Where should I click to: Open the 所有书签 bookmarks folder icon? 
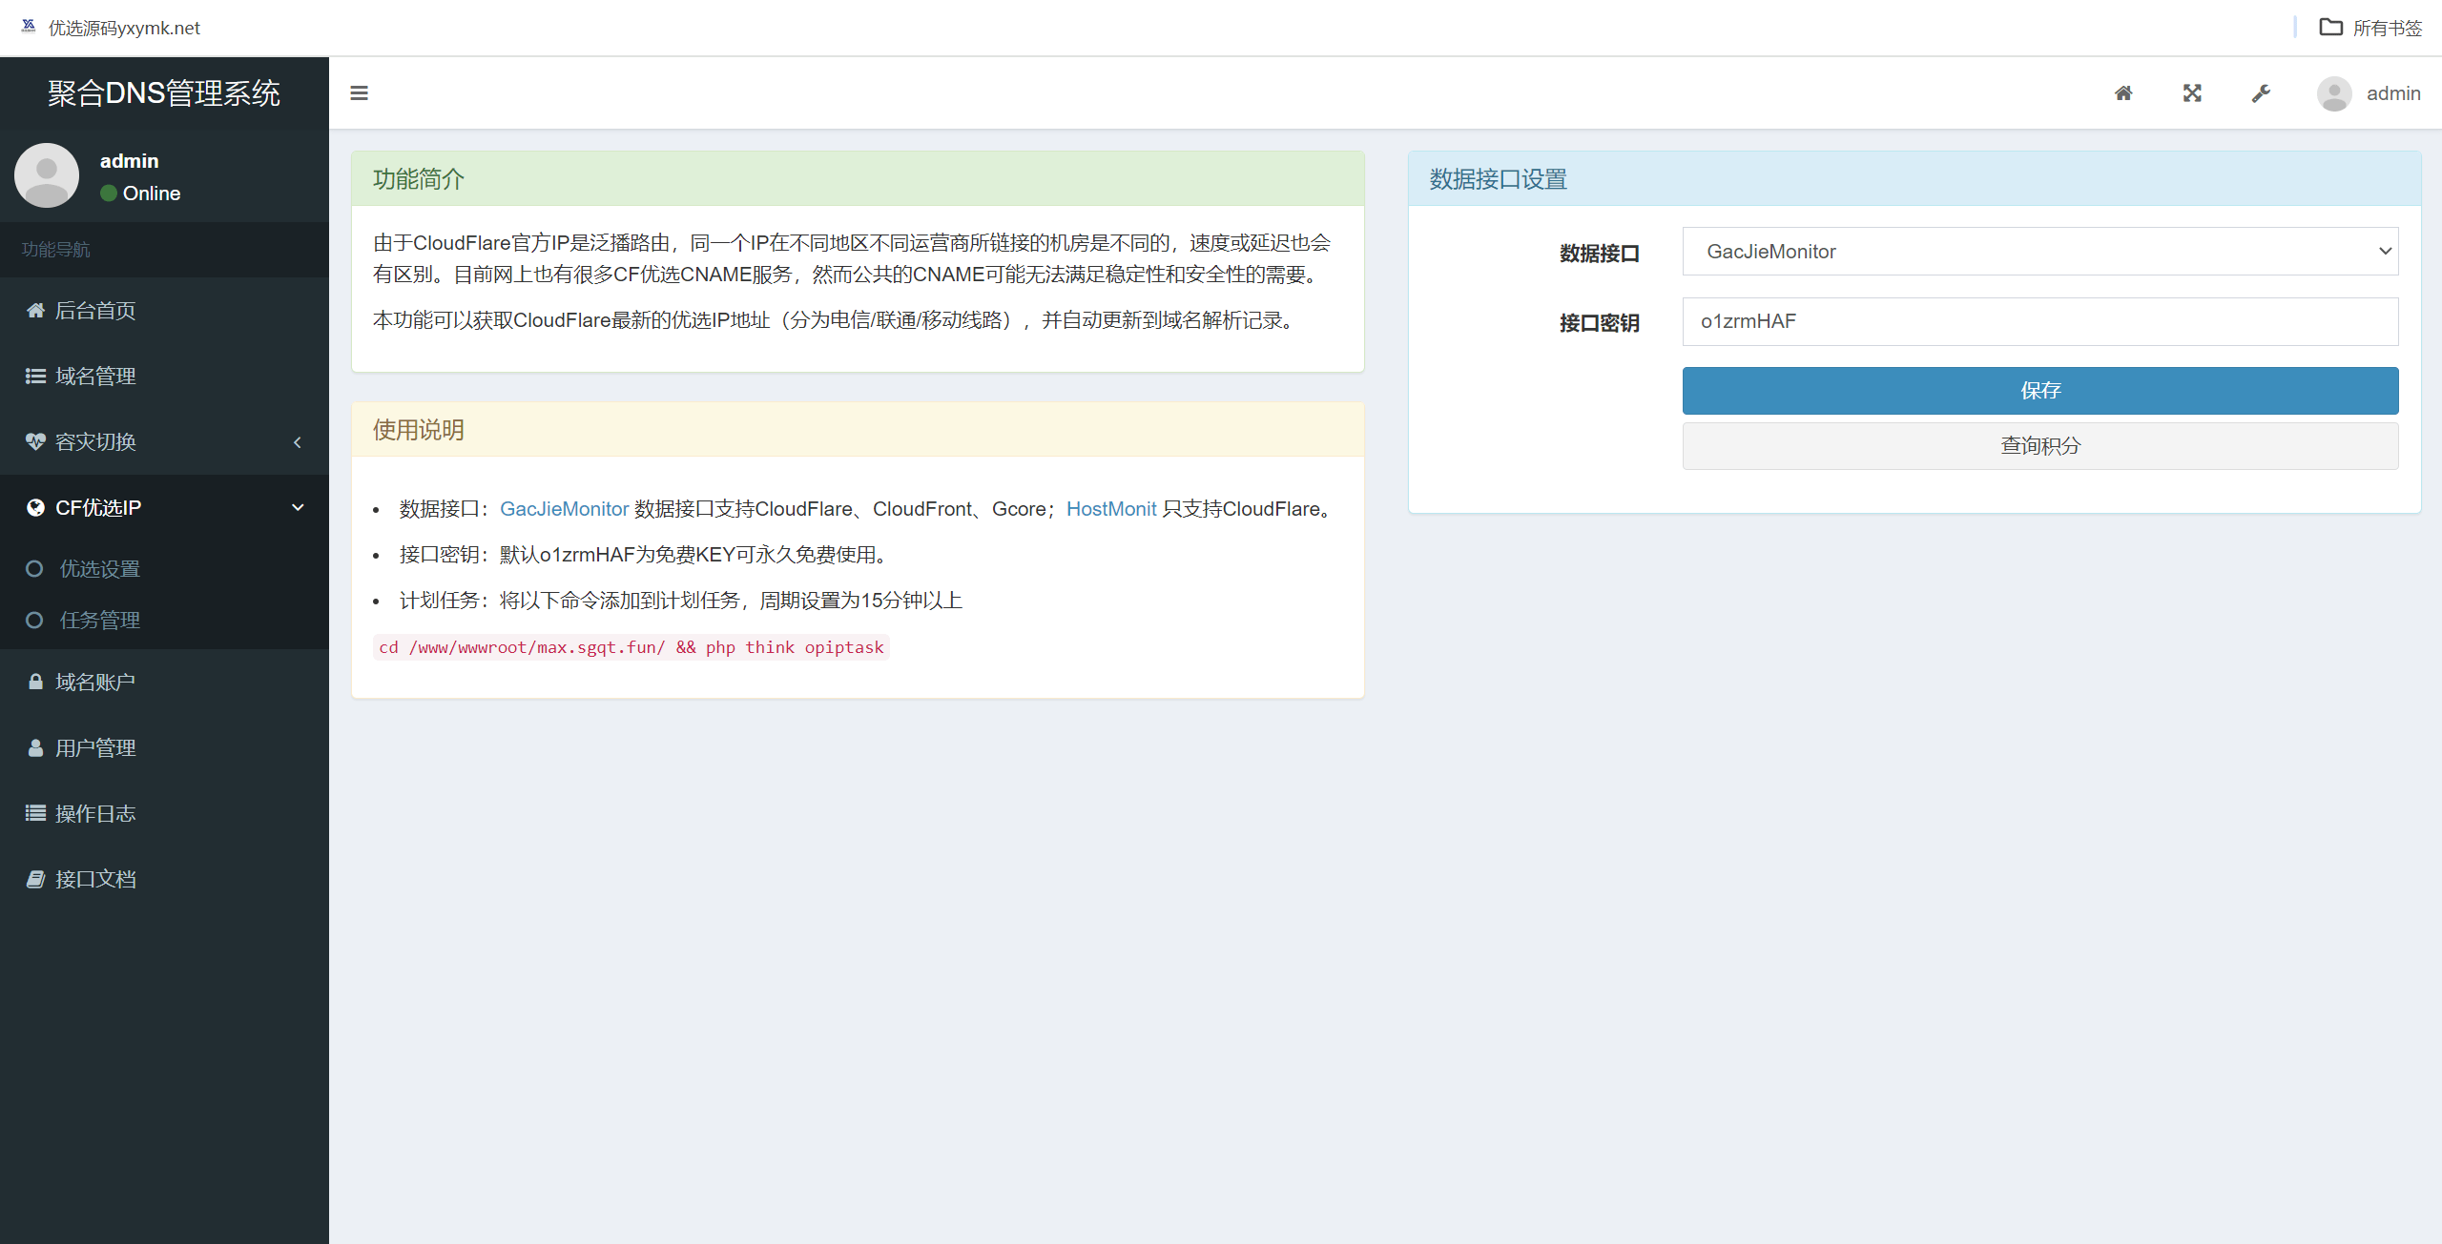pyautogui.click(x=2330, y=27)
